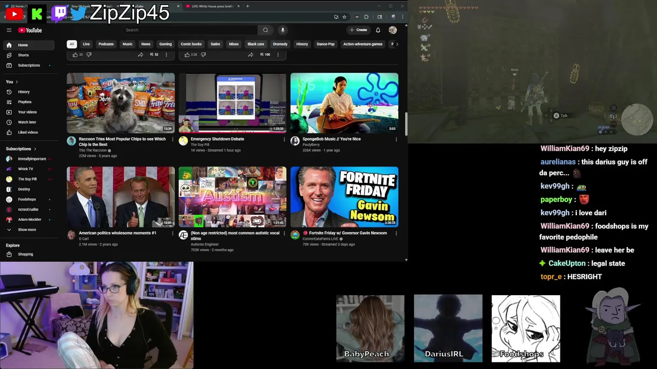Screen dimensions: 657x369
Task: Open the account avatar menu
Action: [x=393, y=30]
